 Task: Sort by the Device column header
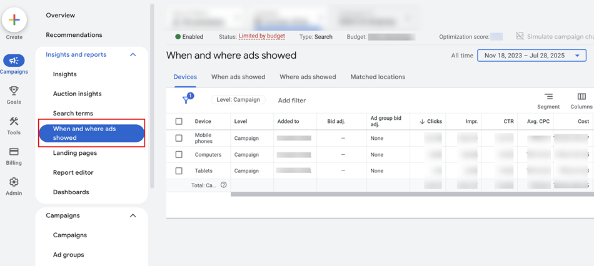pos(203,122)
